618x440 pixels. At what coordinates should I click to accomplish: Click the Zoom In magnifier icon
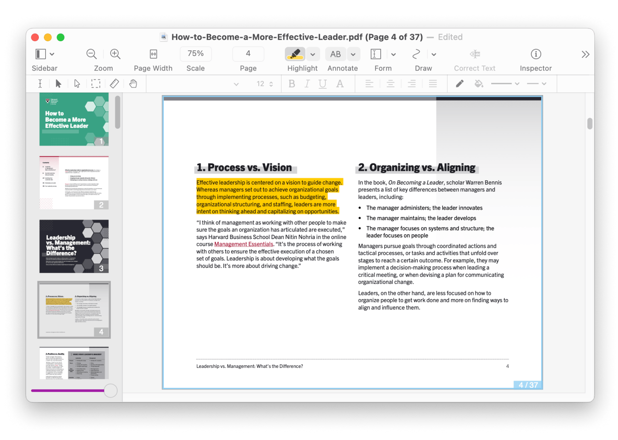coord(115,54)
